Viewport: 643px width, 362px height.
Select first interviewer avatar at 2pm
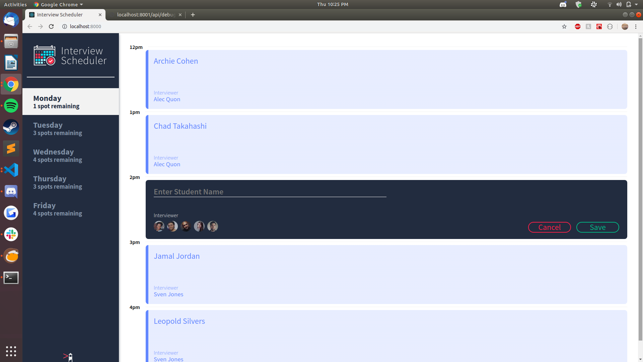pyautogui.click(x=159, y=226)
